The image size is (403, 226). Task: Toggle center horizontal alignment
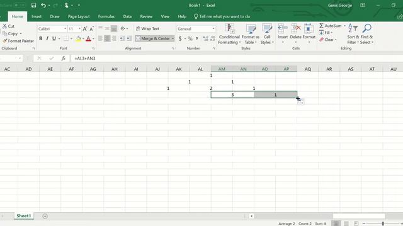(x=107, y=39)
